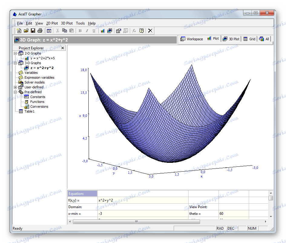Screen dimensions: 286x243
Task: Click the 3D surface plot toolbar icon
Action: pyautogui.click(x=110, y=31)
